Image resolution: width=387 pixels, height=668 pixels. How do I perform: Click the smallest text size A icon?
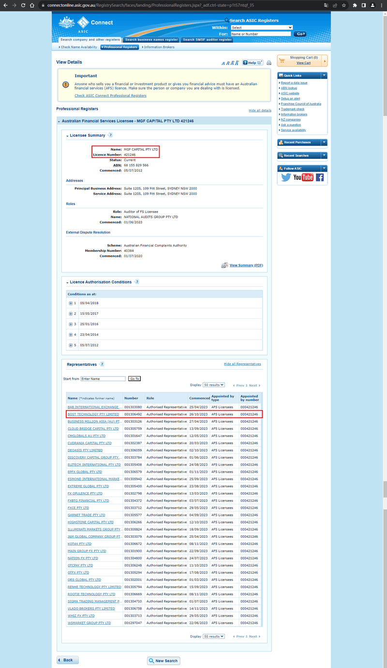coord(223,63)
